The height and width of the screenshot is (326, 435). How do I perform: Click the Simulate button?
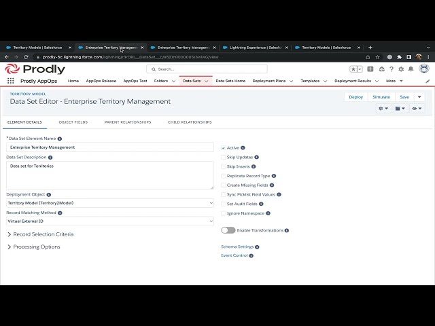pos(381,96)
